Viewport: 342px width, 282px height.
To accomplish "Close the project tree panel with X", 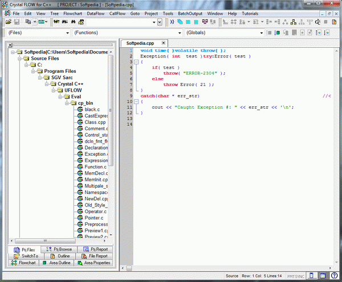I will (x=10, y=45).
